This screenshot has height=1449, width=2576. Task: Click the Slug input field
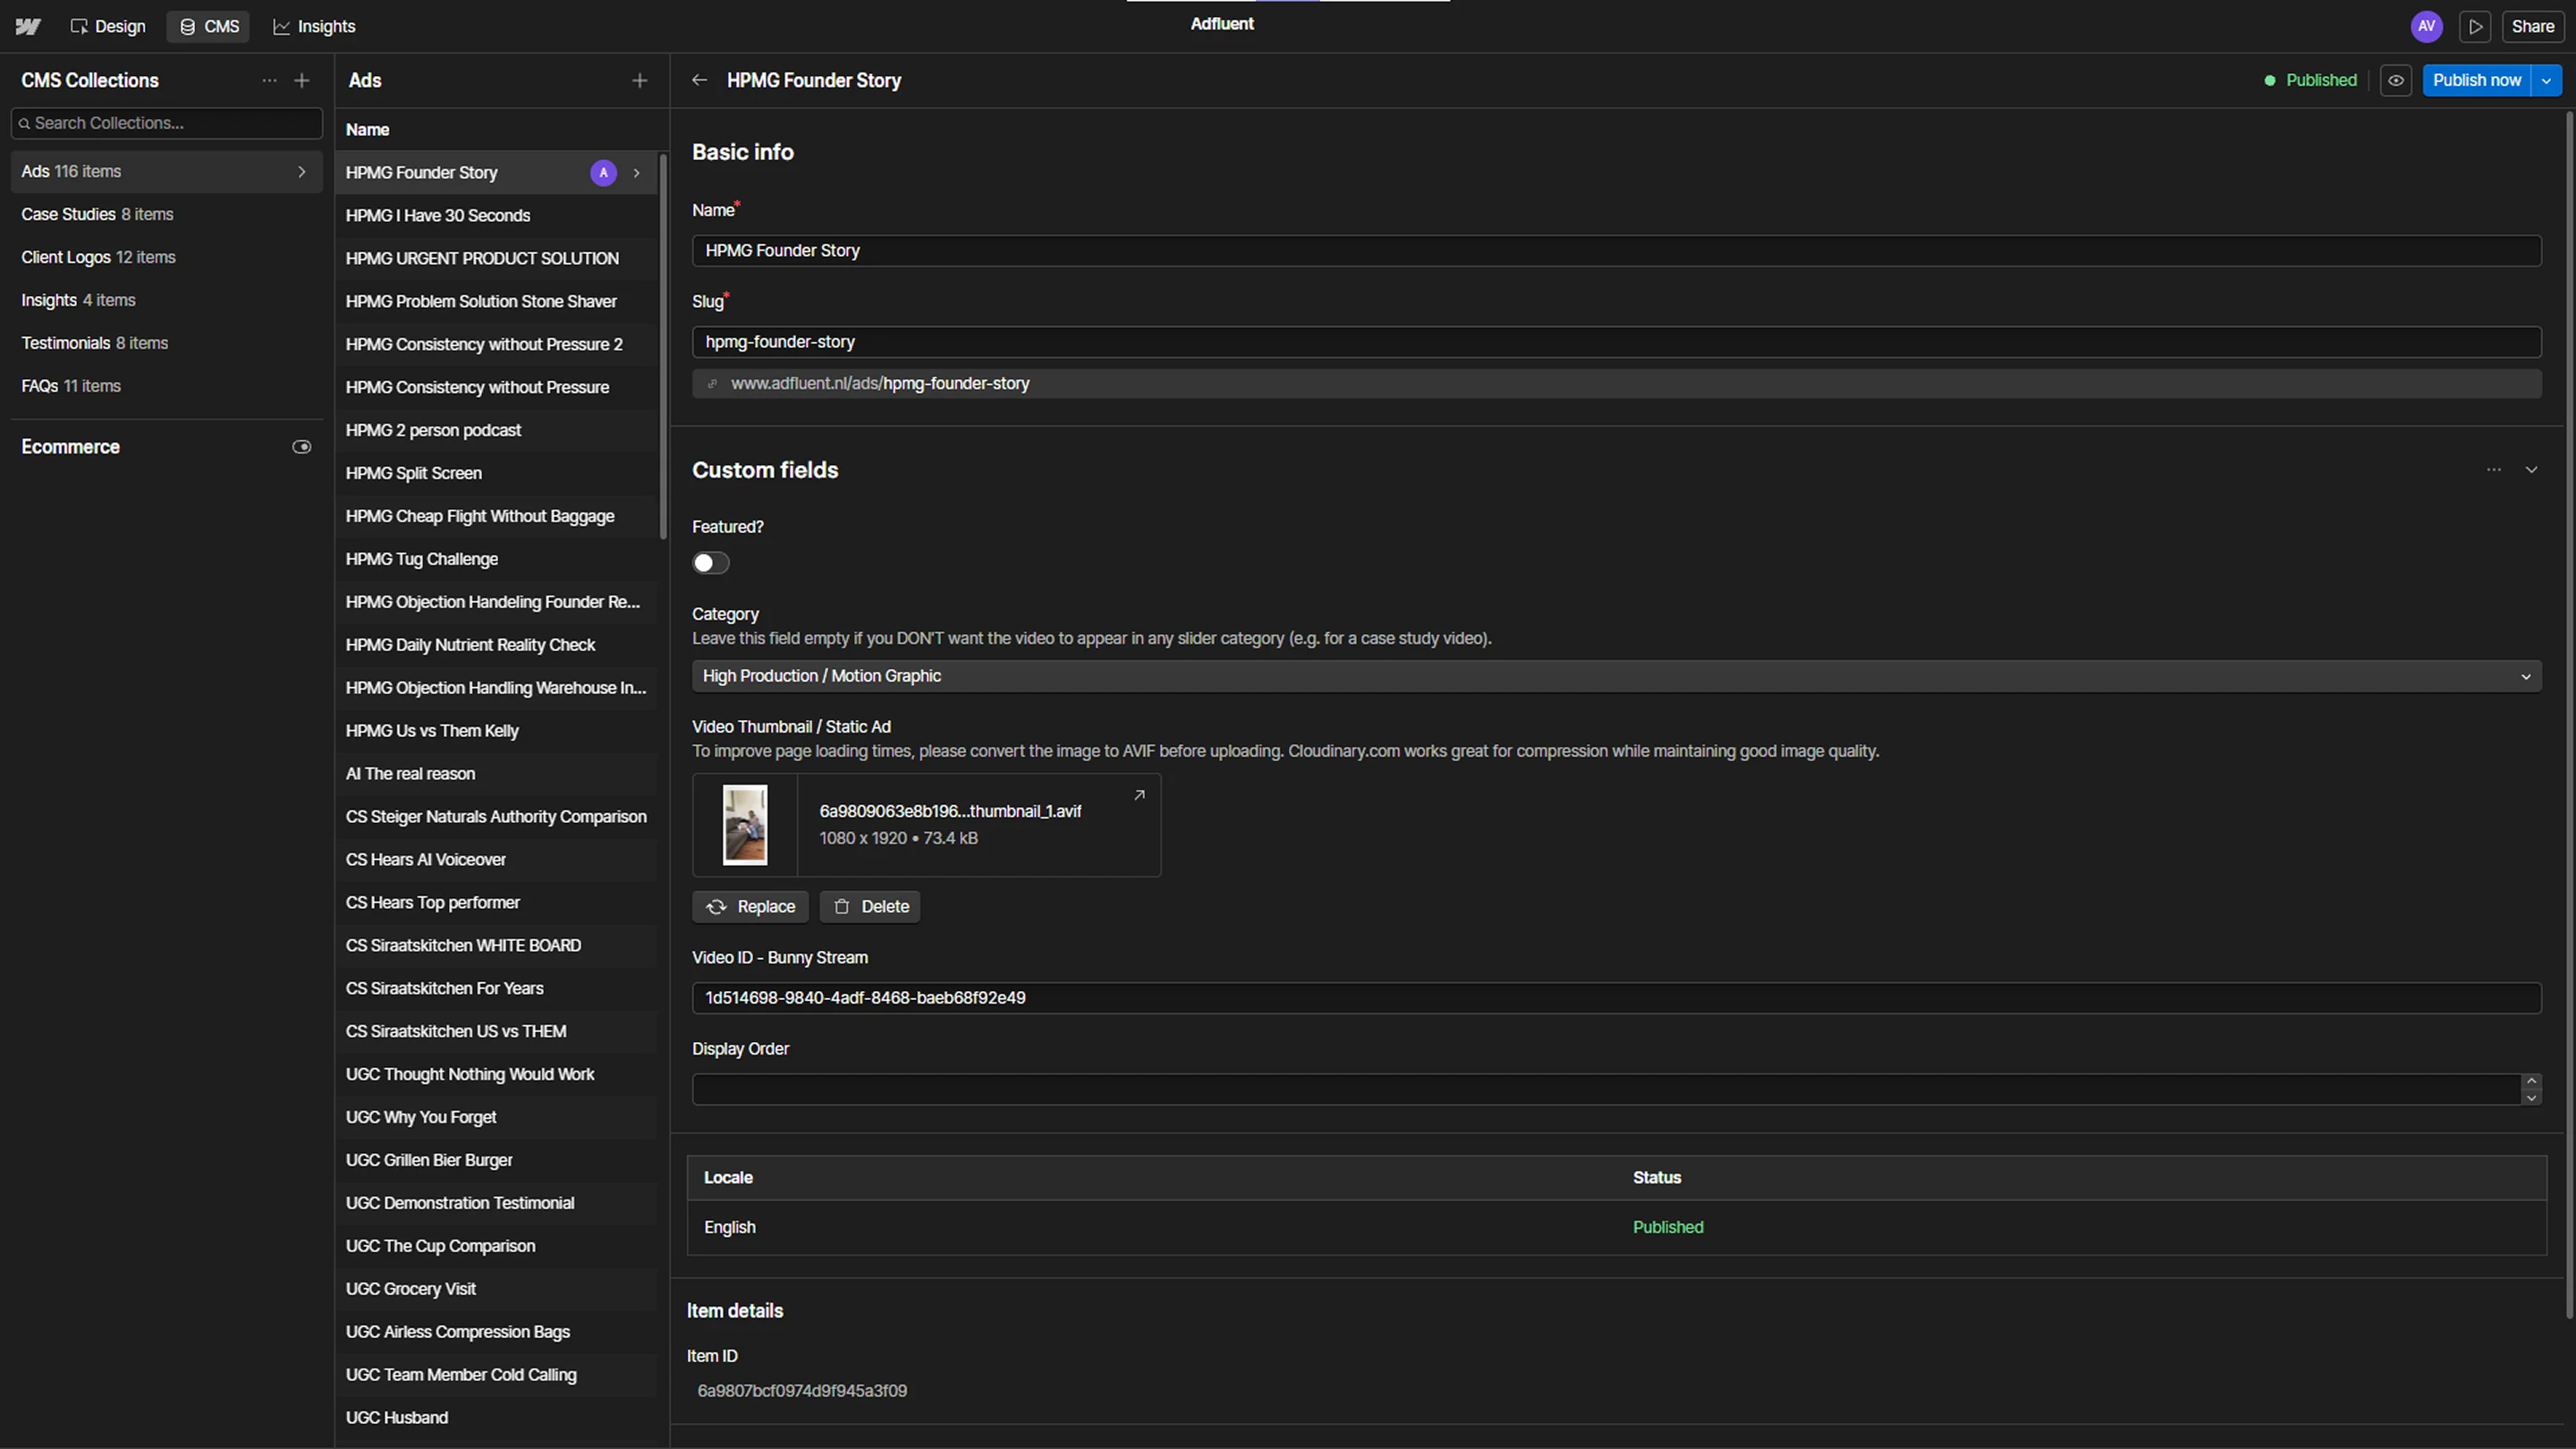[1616, 342]
